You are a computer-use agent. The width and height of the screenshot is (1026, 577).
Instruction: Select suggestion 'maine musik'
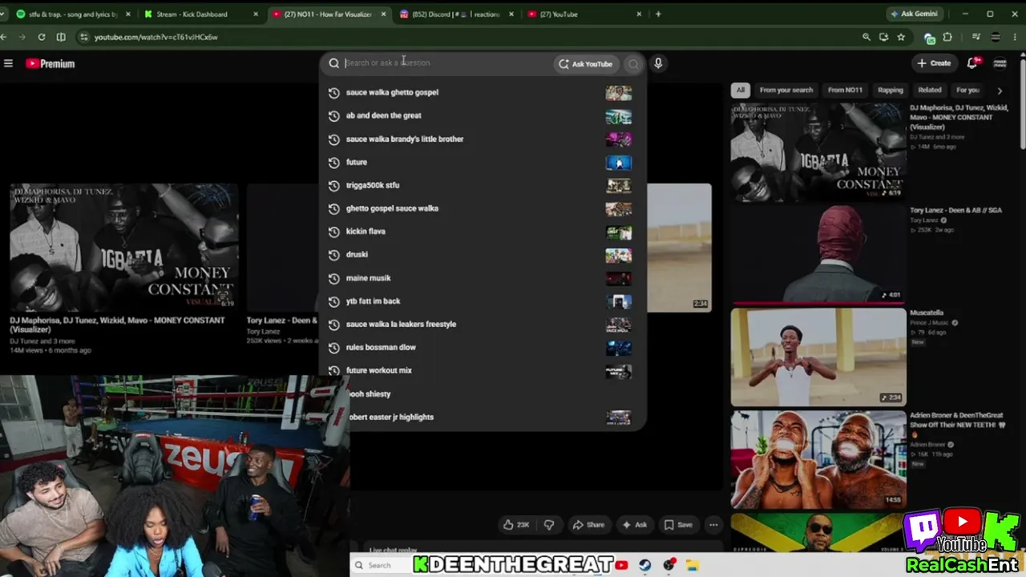point(482,279)
